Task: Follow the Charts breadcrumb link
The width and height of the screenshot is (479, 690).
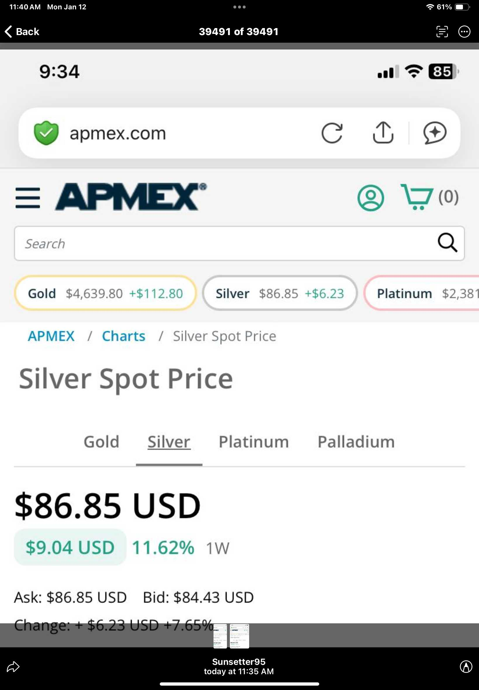Action: (x=123, y=336)
